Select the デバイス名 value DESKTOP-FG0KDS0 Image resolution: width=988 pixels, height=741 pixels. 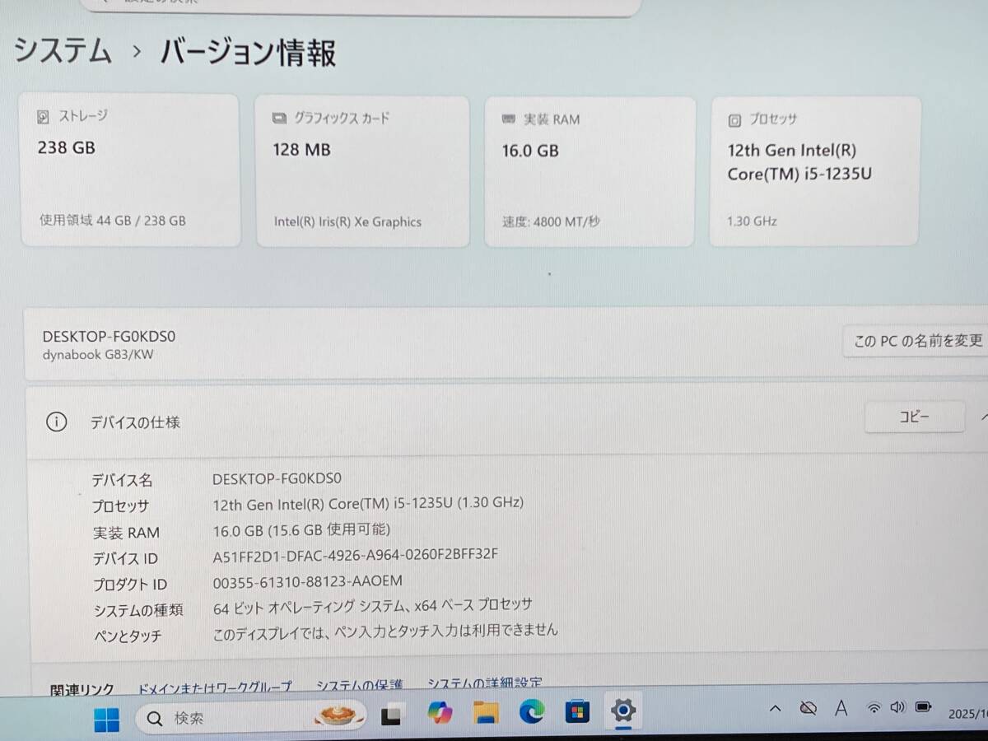277,478
